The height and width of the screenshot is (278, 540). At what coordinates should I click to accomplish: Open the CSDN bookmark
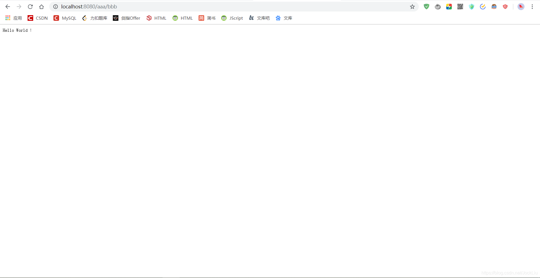[x=38, y=18]
